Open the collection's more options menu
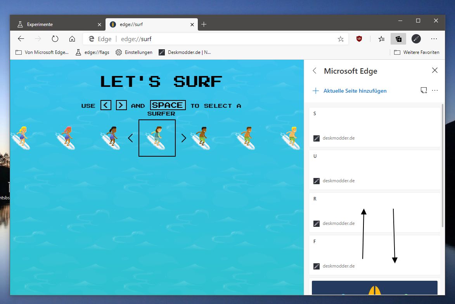Screen dimensions: 455x304 coord(435,90)
